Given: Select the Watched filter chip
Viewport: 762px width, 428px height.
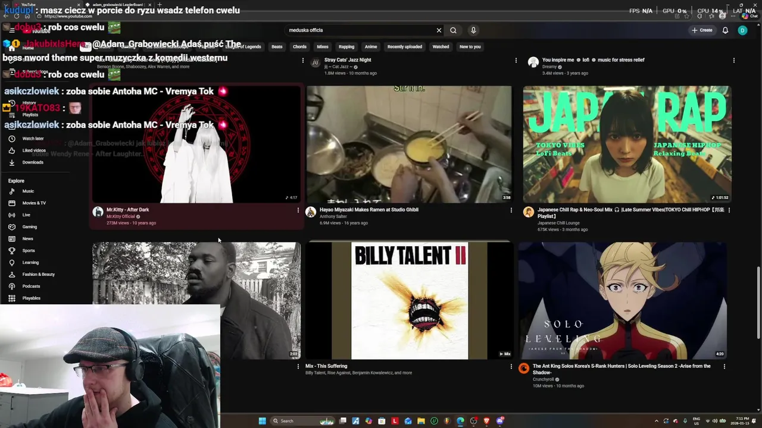Looking at the screenshot, I should [x=441, y=47].
